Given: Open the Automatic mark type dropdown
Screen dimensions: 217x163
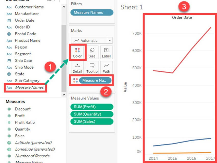Looking at the screenshot, I should [x=110, y=40].
